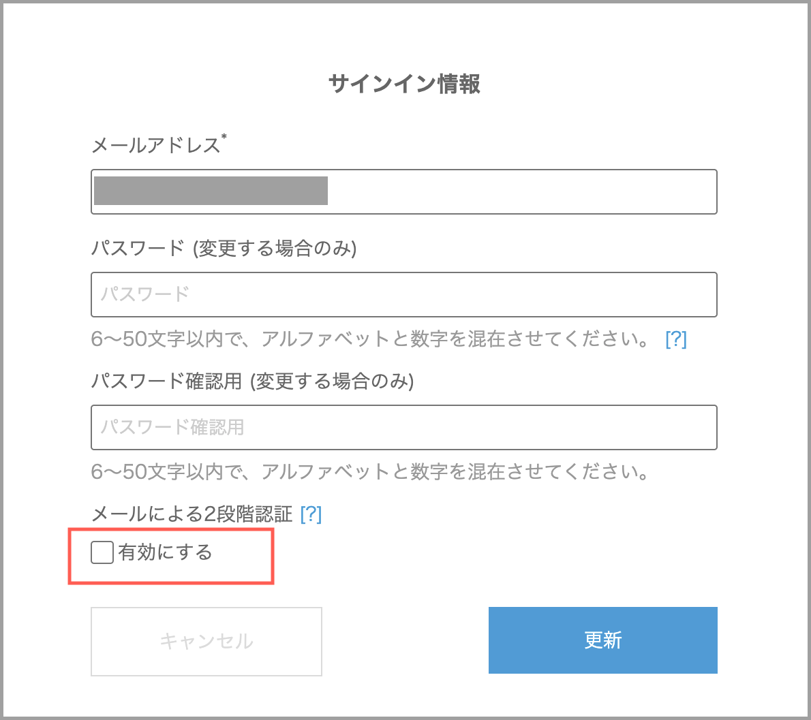Viewport: 811px width, 720px height.
Task: Click the パスワード placeholder text
Action: coord(144,294)
